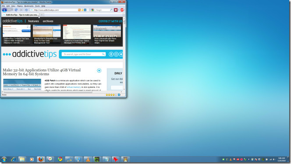
Task: Click the RSS feed icon in the address bar
Action: click(79, 10)
